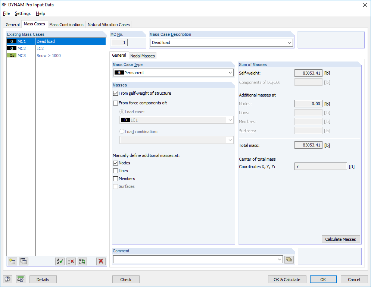Click the Cancel button
The width and height of the screenshot is (371, 287).
pyautogui.click(x=354, y=279)
